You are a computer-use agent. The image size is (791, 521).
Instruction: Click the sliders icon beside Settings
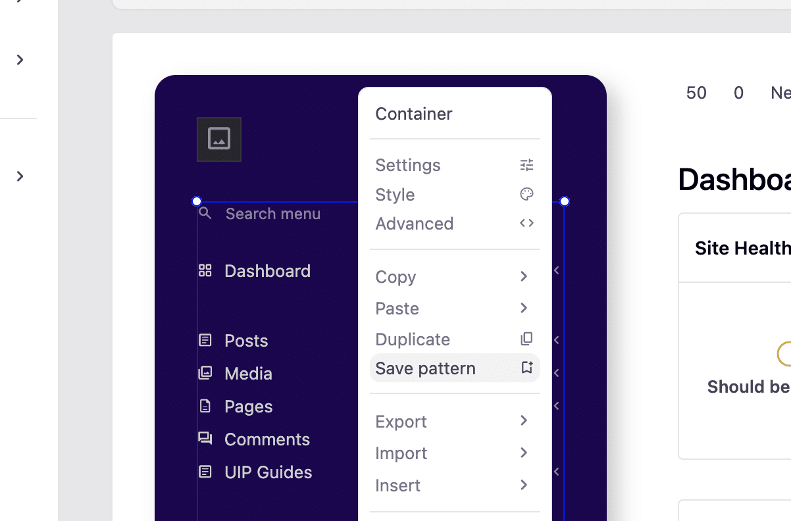click(x=526, y=165)
